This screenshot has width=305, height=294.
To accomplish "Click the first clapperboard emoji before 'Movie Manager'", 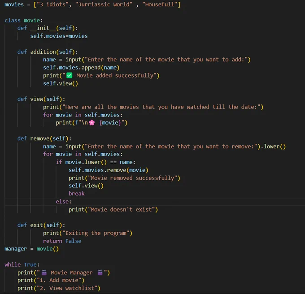I will pos(44,272).
